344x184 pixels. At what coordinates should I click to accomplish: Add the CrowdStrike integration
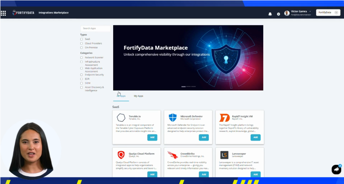pyautogui.click(x=204, y=174)
